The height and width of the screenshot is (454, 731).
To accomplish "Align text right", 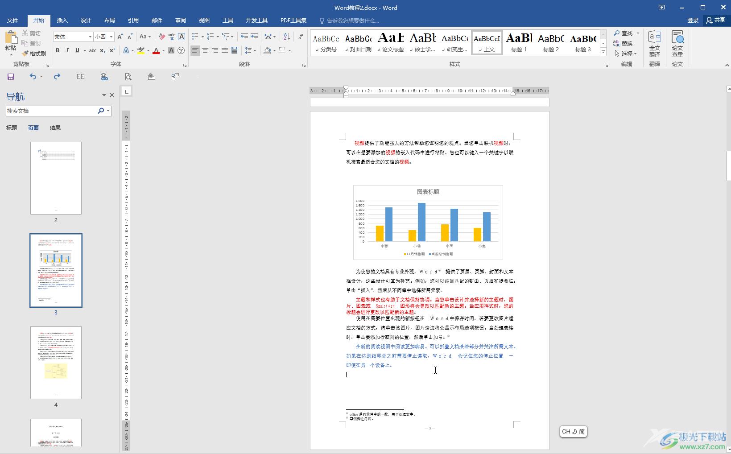I will (x=215, y=50).
